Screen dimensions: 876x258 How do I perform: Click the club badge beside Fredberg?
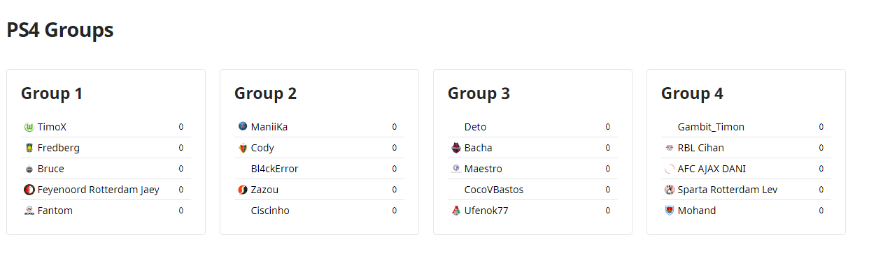[x=29, y=148]
